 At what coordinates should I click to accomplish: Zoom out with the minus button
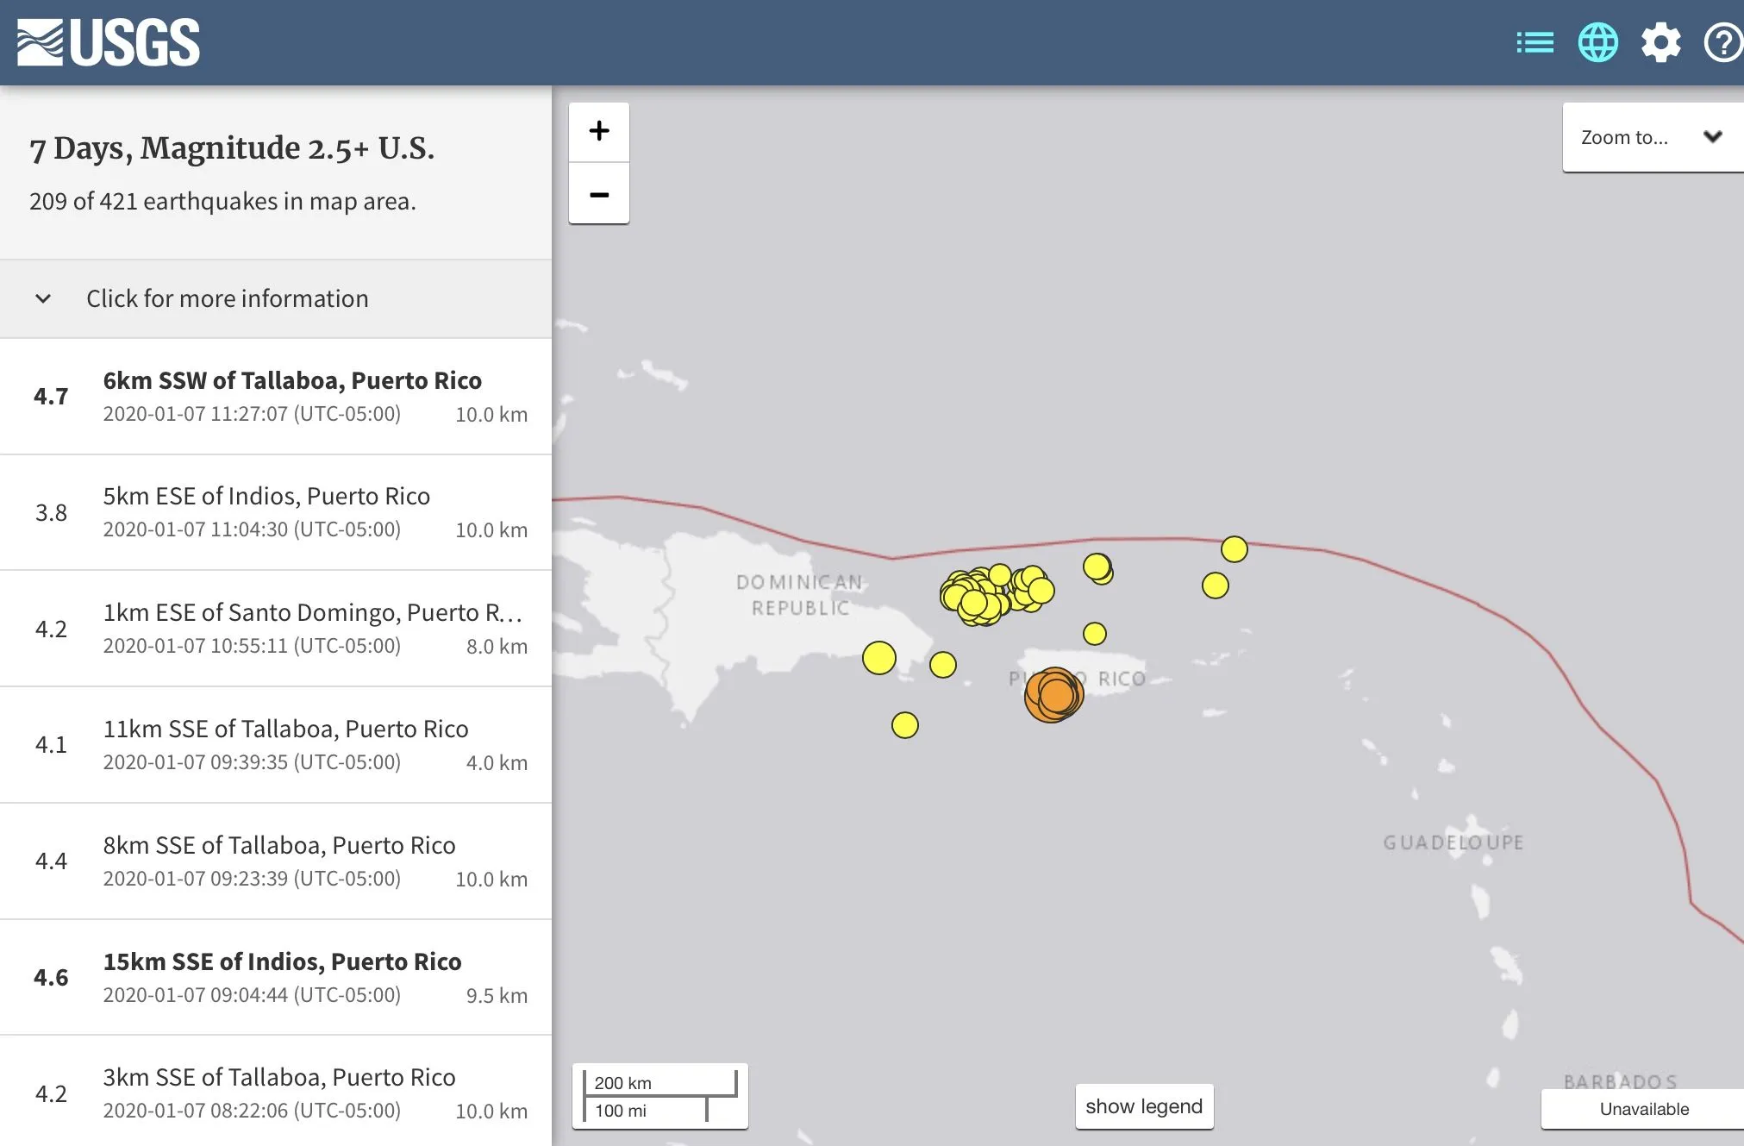tap(599, 195)
